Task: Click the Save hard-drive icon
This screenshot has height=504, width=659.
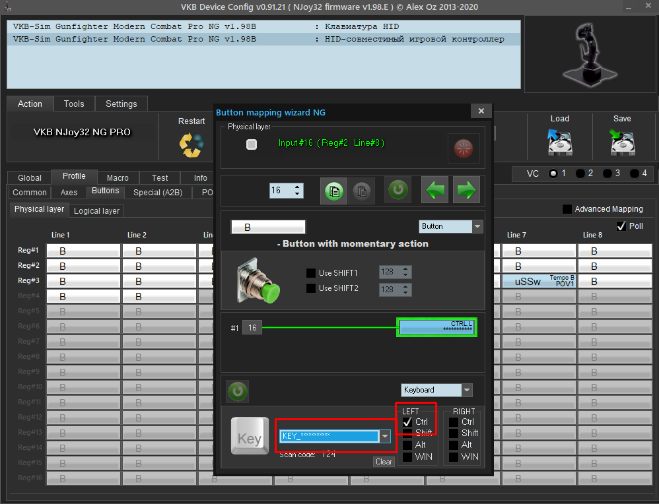Action: tap(622, 142)
